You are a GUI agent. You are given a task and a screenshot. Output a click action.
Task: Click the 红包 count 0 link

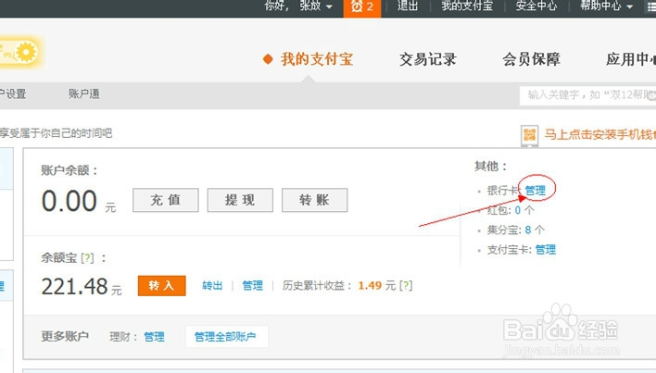coord(518,210)
